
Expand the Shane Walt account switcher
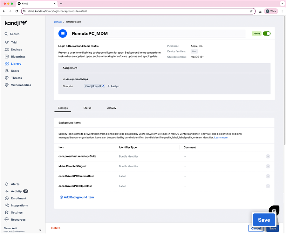pyautogui.click(x=40, y=230)
